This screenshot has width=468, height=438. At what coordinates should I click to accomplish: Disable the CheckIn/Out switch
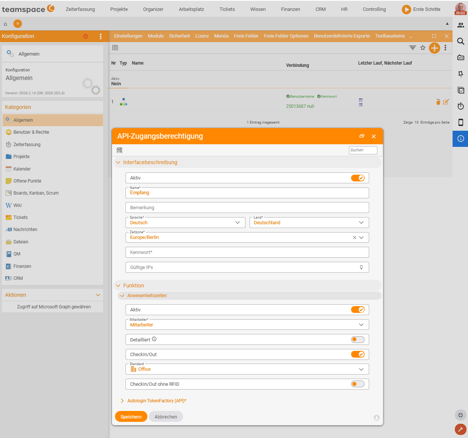[x=358, y=354]
